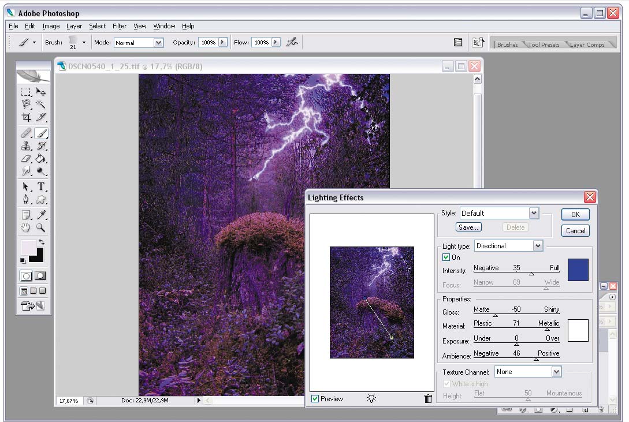Activate the Eraser tool
The height and width of the screenshot is (422, 629).
[x=26, y=159]
